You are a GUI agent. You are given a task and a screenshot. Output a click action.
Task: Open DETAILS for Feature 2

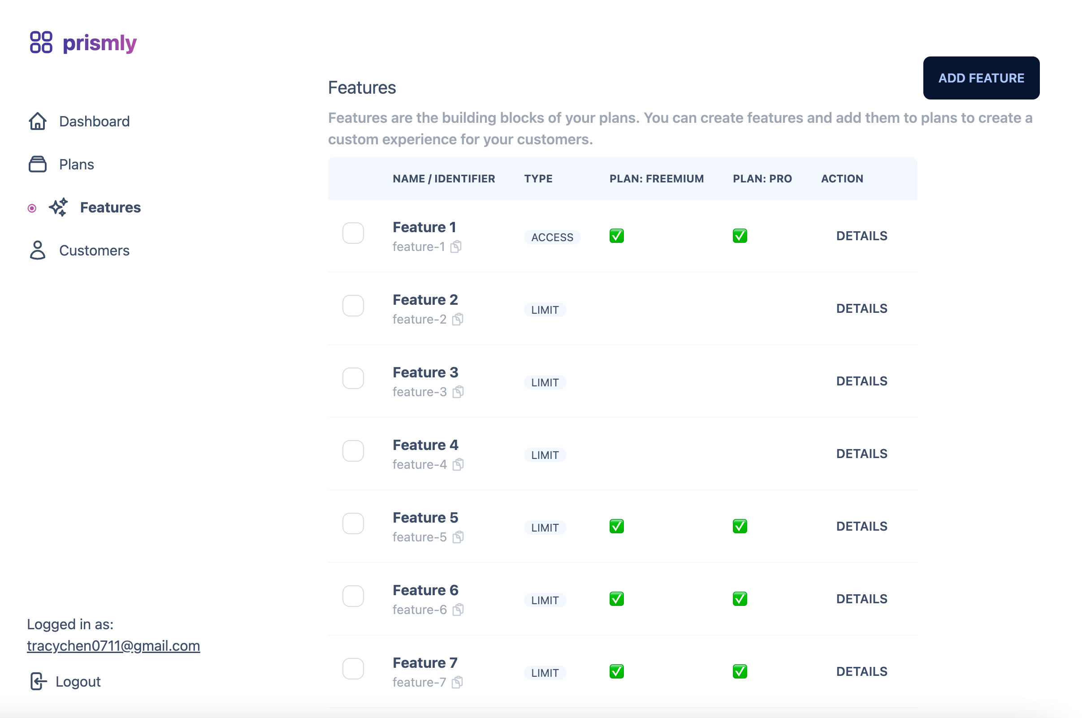coord(861,309)
